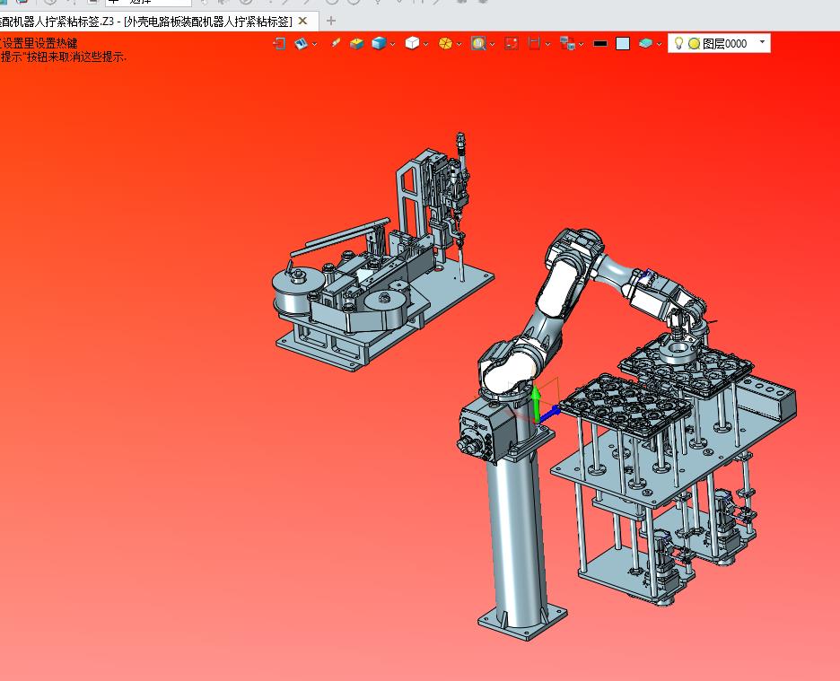The height and width of the screenshot is (681, 840).
Task: Open the multi-window display dropdown
Action: (x=582, y=44)
